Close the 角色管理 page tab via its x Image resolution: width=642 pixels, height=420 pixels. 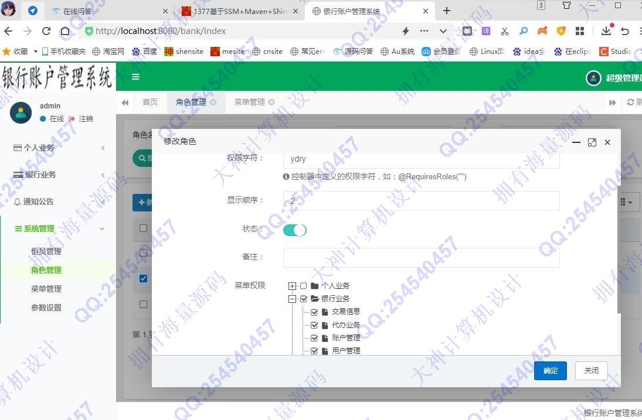coord(213,103)
